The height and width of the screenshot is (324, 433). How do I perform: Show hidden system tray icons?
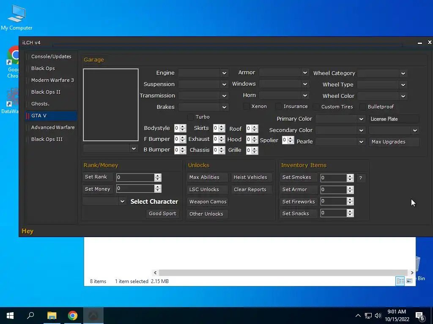pyautogui.click(x=358, y=316)
